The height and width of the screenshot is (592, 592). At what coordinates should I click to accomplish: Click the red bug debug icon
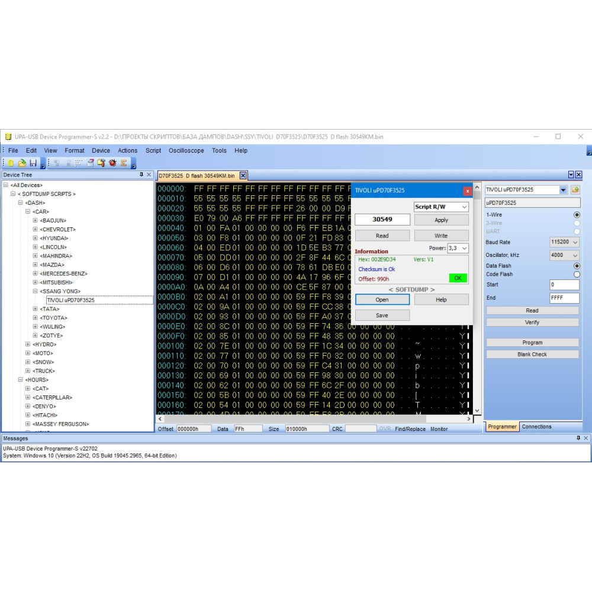pos(112,163)
